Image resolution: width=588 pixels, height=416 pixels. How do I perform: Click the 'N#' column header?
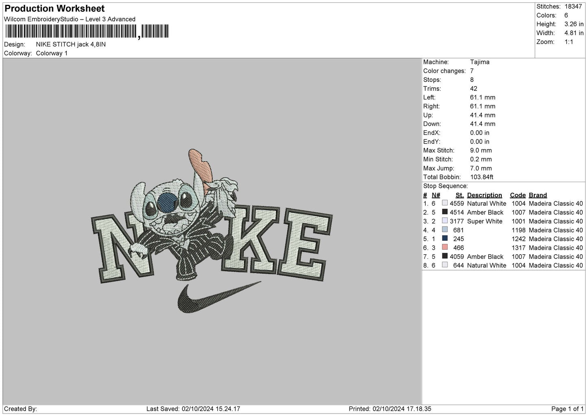click(x=436, y=195)
